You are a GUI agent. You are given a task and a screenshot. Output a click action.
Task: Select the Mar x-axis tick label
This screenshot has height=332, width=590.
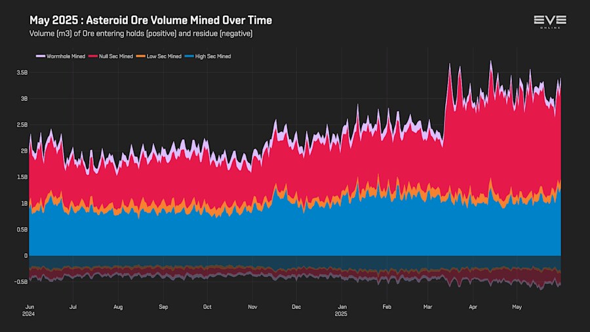point(427,307)
